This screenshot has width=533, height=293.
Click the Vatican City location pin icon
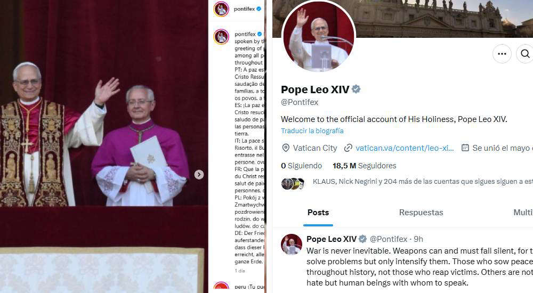286,148
